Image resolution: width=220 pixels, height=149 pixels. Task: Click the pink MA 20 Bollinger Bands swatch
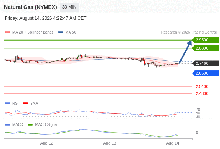(7, 32)
